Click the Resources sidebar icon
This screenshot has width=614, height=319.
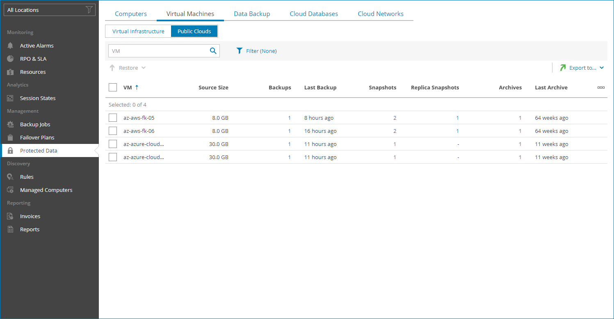click(11, 72)
